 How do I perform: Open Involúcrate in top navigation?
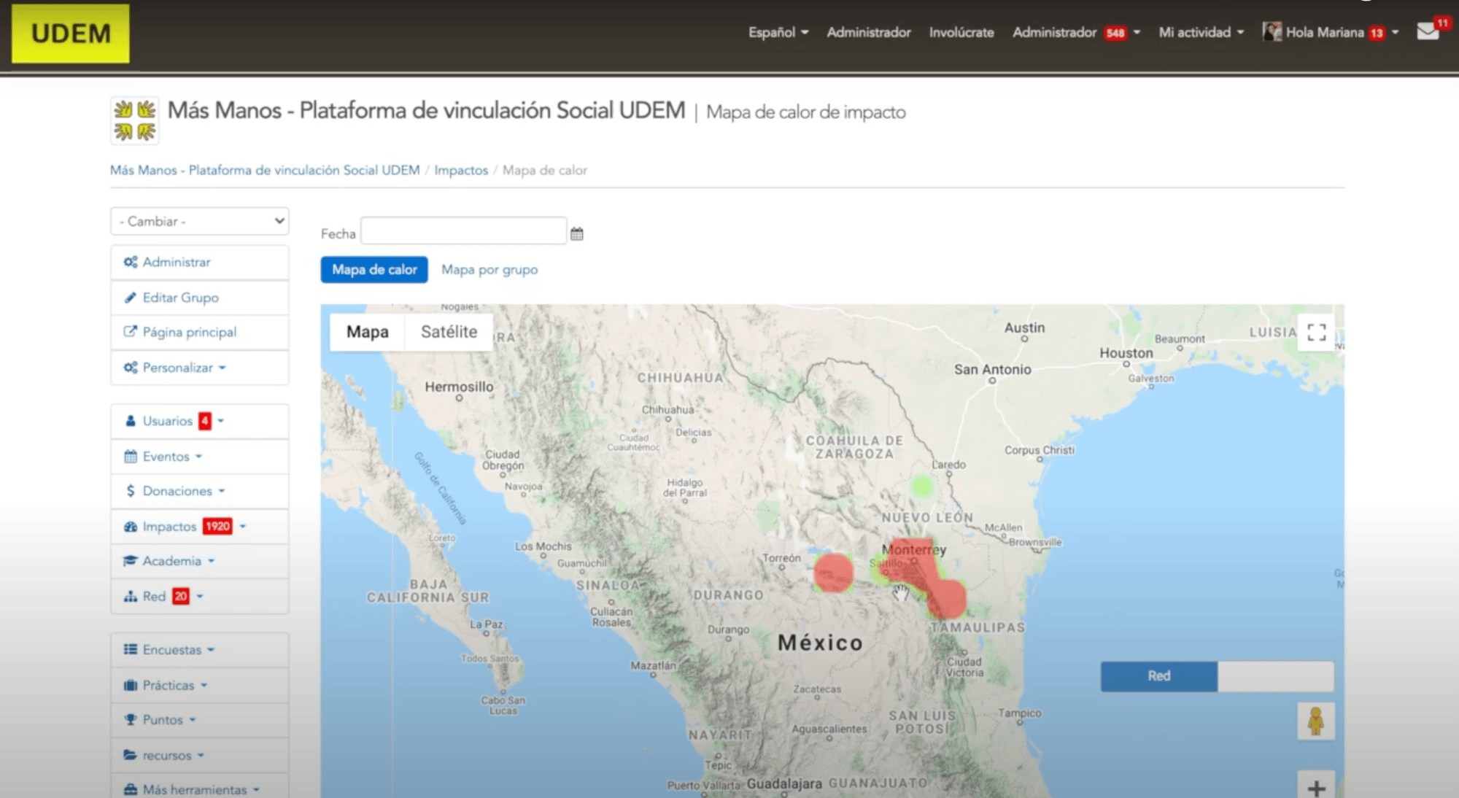click(x=961, y=32)
